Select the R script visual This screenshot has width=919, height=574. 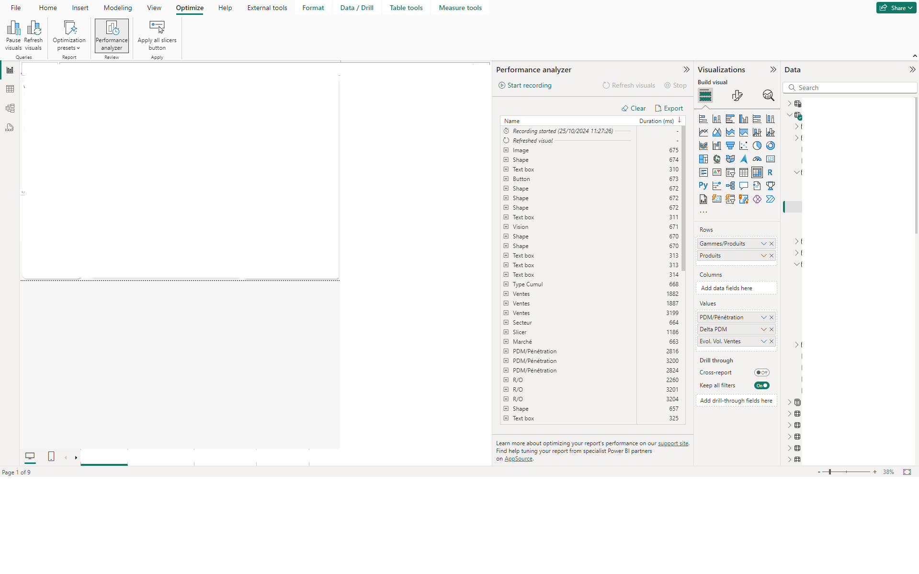point(770,173)
